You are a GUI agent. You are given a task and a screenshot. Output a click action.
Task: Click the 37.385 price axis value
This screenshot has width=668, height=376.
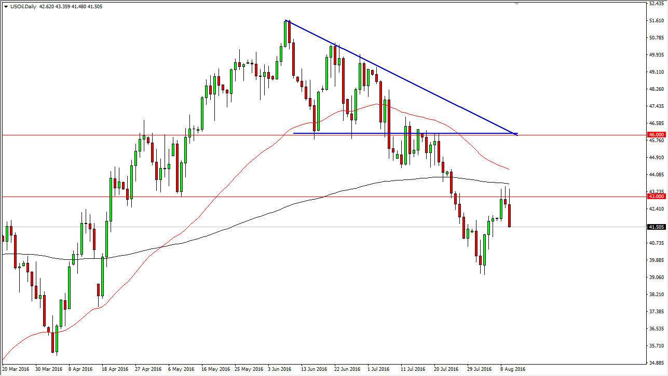point(657,311)
